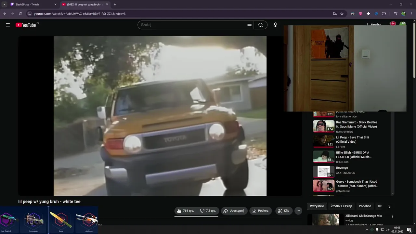Bookmark this page with star icon
The image size is (416, 234).
click(x=342, y=14)
